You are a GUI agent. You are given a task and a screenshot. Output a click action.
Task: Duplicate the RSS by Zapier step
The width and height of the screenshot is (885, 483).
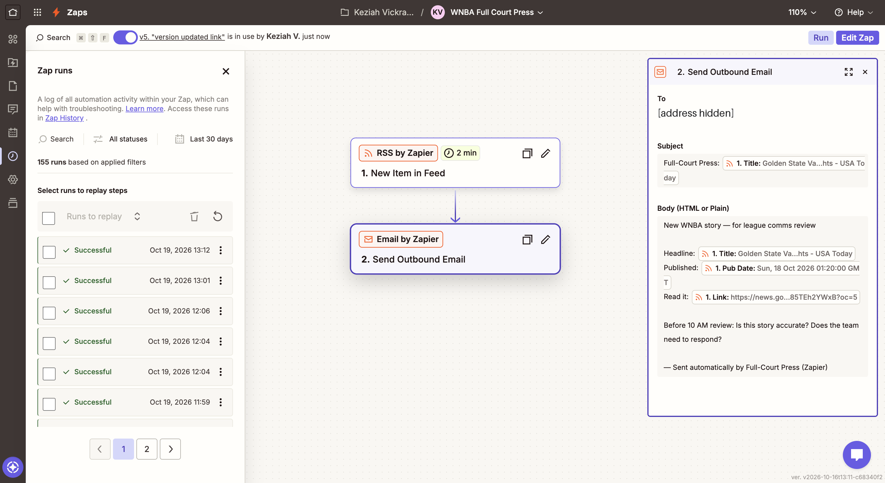(x=527, y=153)
